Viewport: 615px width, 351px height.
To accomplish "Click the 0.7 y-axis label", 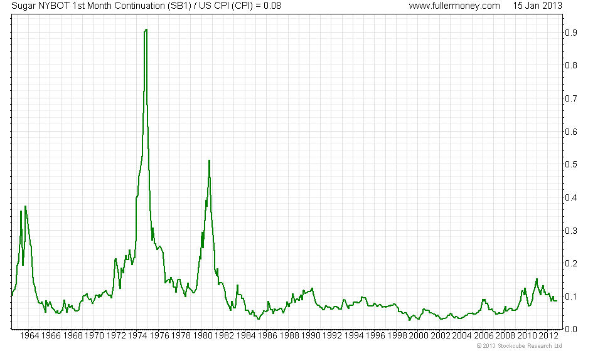I will [x=571, y=99].
